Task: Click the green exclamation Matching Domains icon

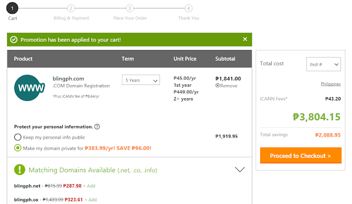Action: [20, 169]
